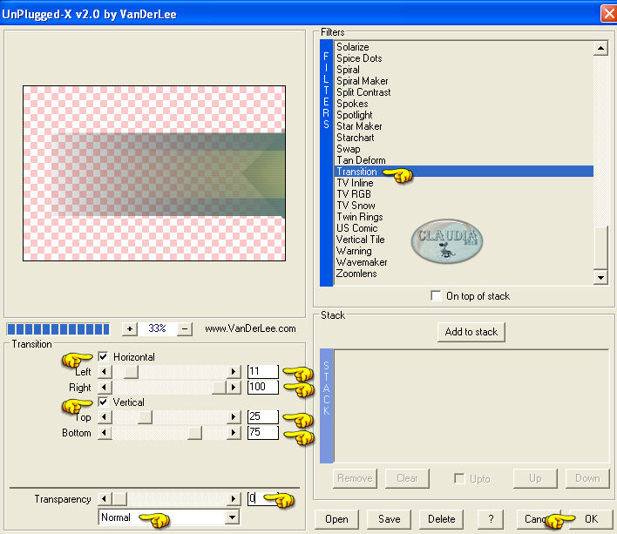
Task: Click the Bottom slider's left arrow
Action: point(105,433)
